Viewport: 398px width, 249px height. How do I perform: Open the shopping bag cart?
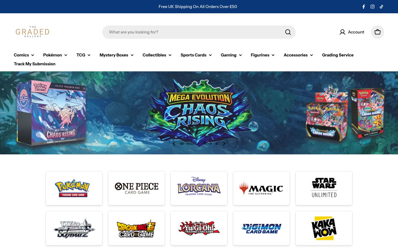pos(378,32)
